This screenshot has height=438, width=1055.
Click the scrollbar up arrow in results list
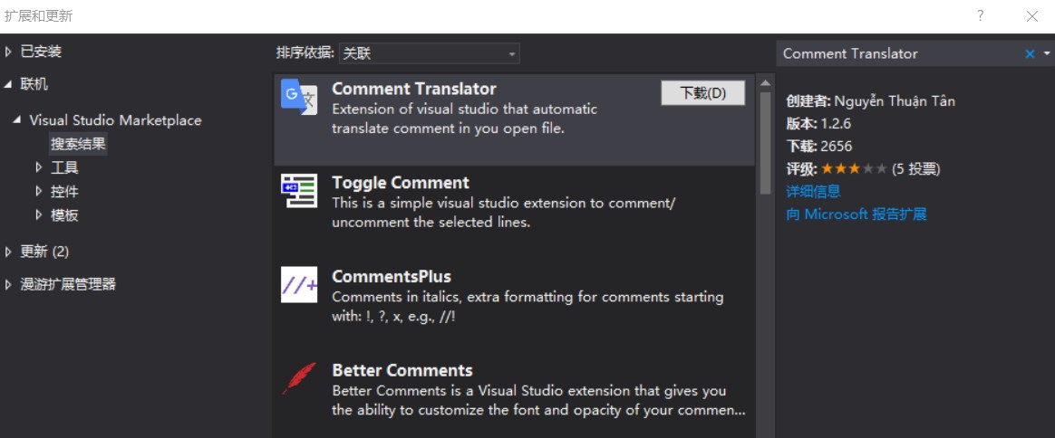click(765, 83)
